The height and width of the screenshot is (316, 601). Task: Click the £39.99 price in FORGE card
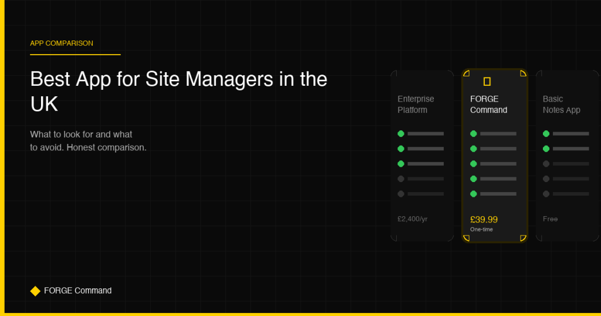pyautogui.click(x=484, y=220)
